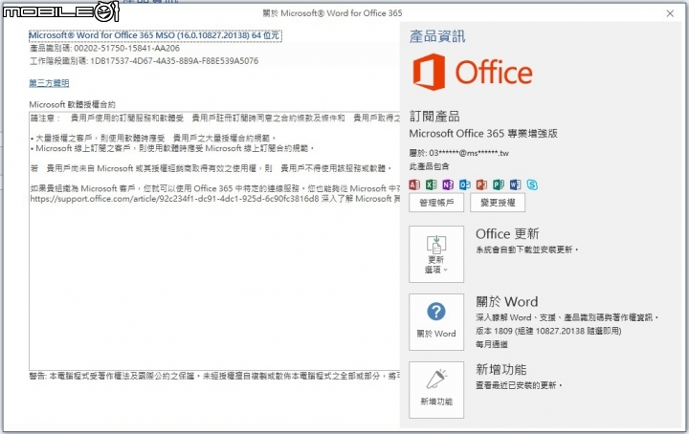689x434 pixels.
Task: Click the Access app icon
Action: coord(414,184)
